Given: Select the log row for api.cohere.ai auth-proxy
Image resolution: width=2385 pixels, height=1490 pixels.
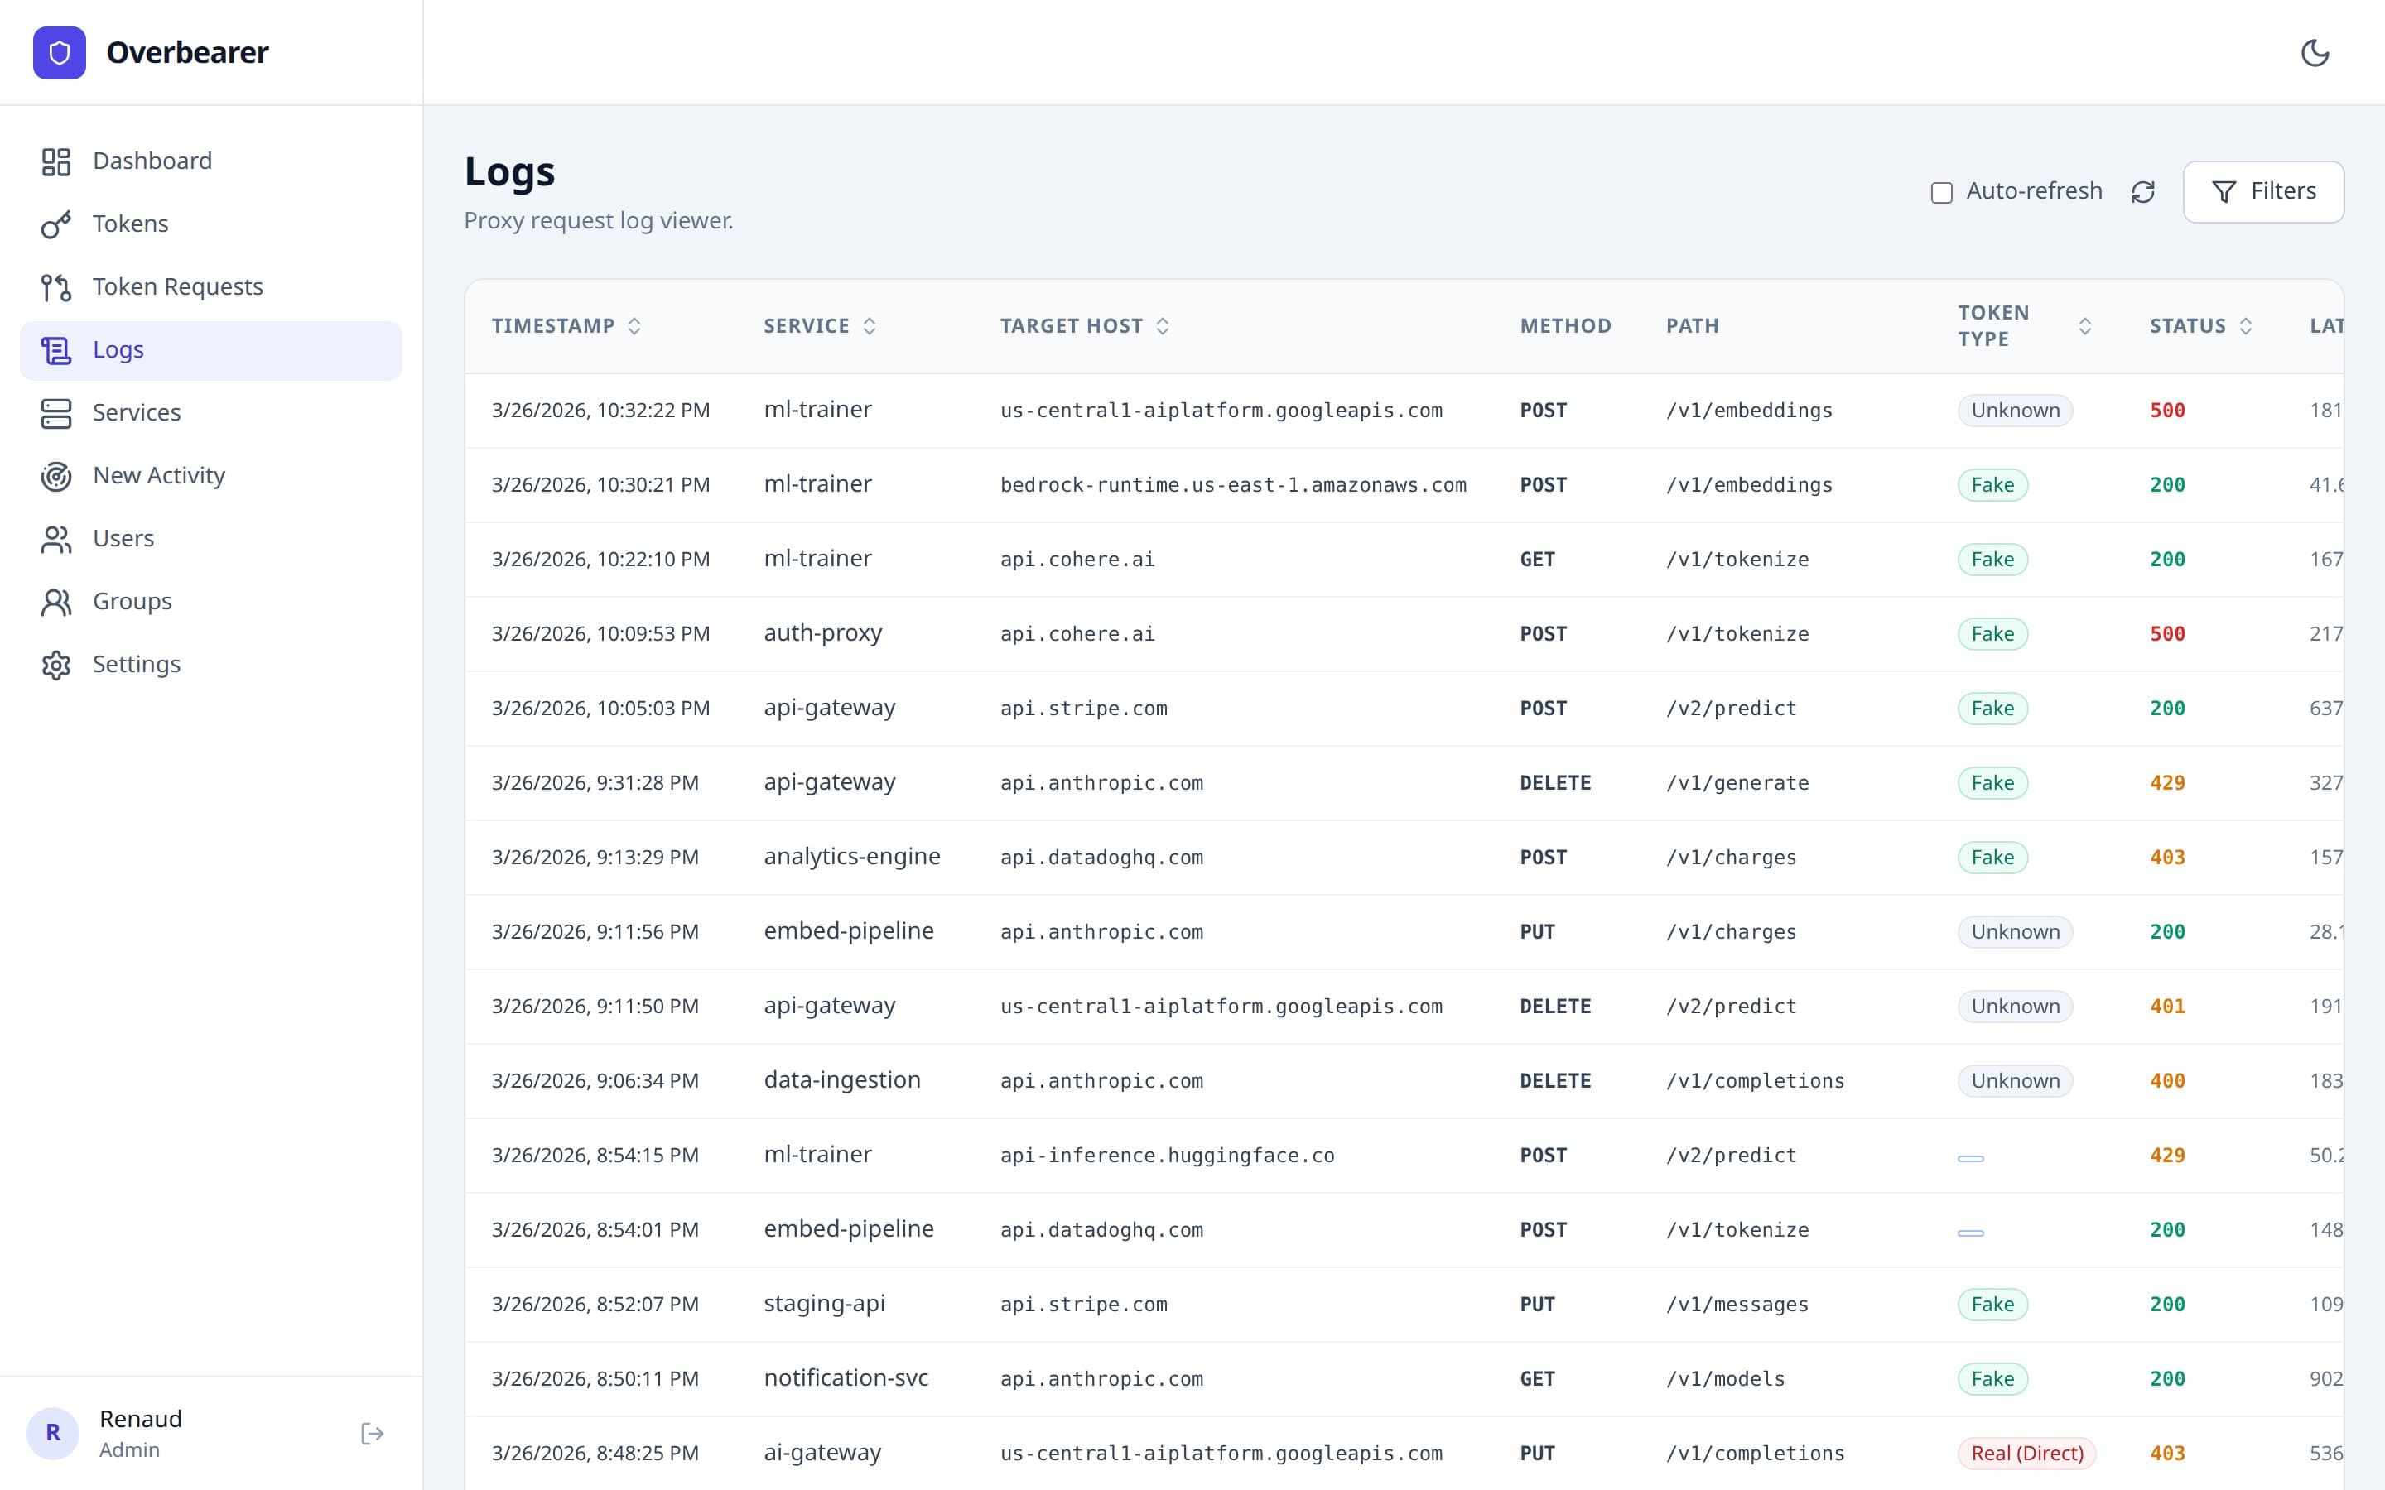Looking at the screenshot, I should pyautogui.click(x=1183, y=633).
